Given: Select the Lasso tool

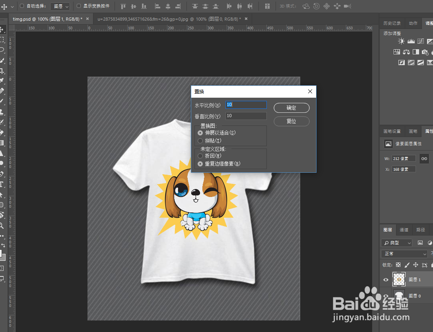Looking at the screenshot, I should point(2,50).
